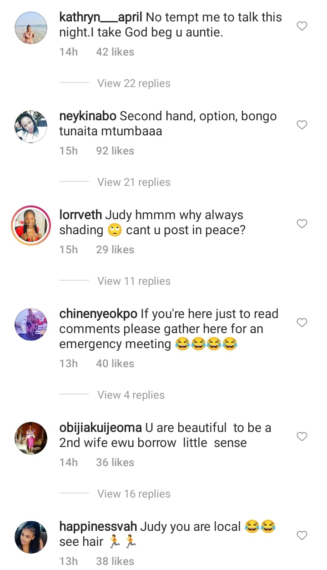Show the 11 replies under lorrveth
The height and width of the screenshot is (570, 327).
click(x=134, y=281)
